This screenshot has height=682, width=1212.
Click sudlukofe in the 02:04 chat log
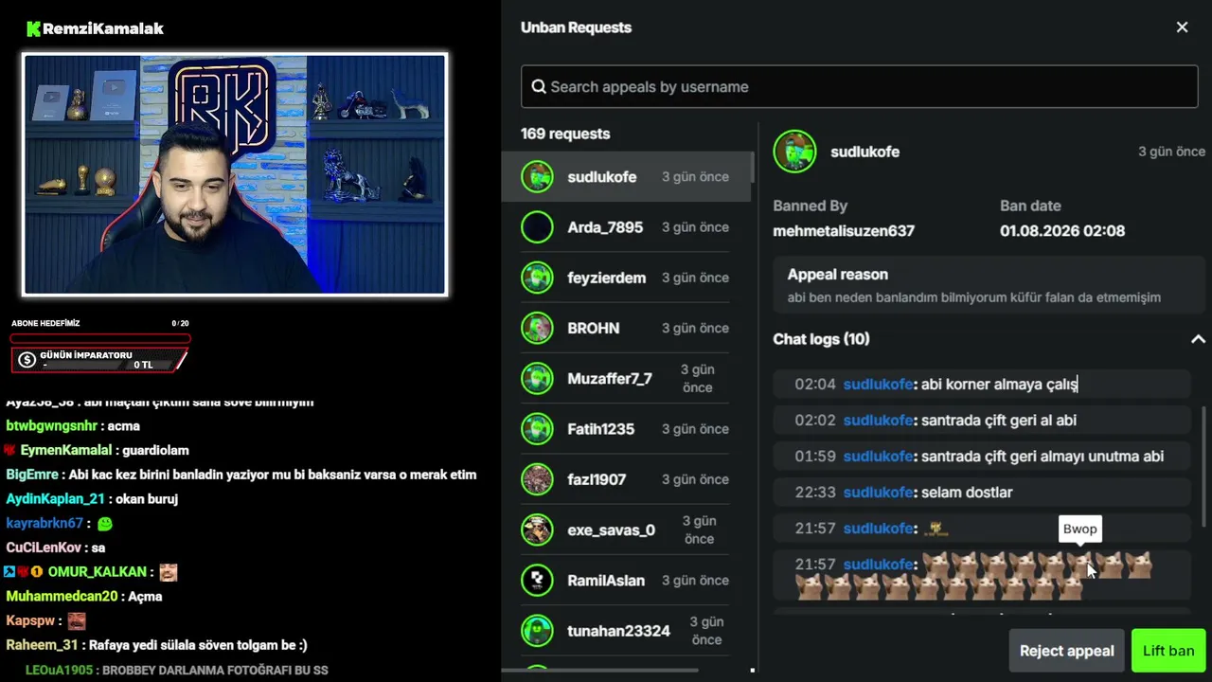click(x=878, y=385)
